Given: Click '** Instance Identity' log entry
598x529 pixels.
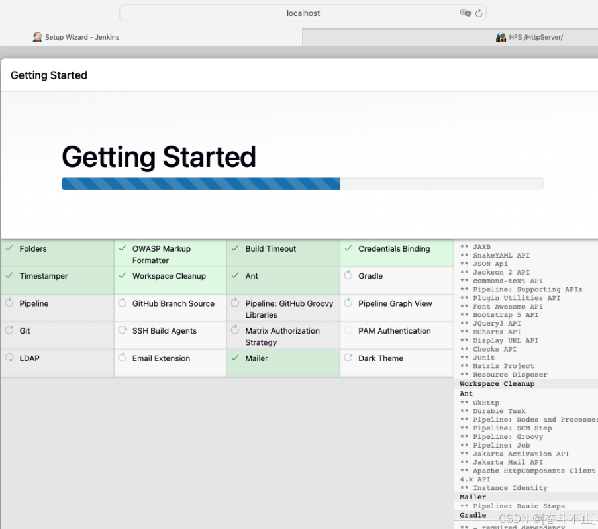Looking at the screenshot, I should click(504, 488).
